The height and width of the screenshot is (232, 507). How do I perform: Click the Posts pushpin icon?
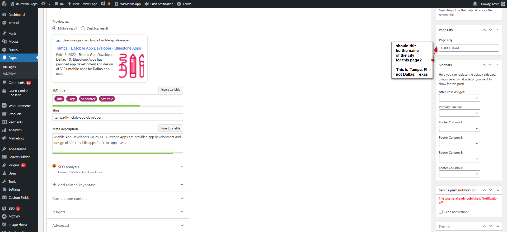pyautogui.click(x=4, y=33)
